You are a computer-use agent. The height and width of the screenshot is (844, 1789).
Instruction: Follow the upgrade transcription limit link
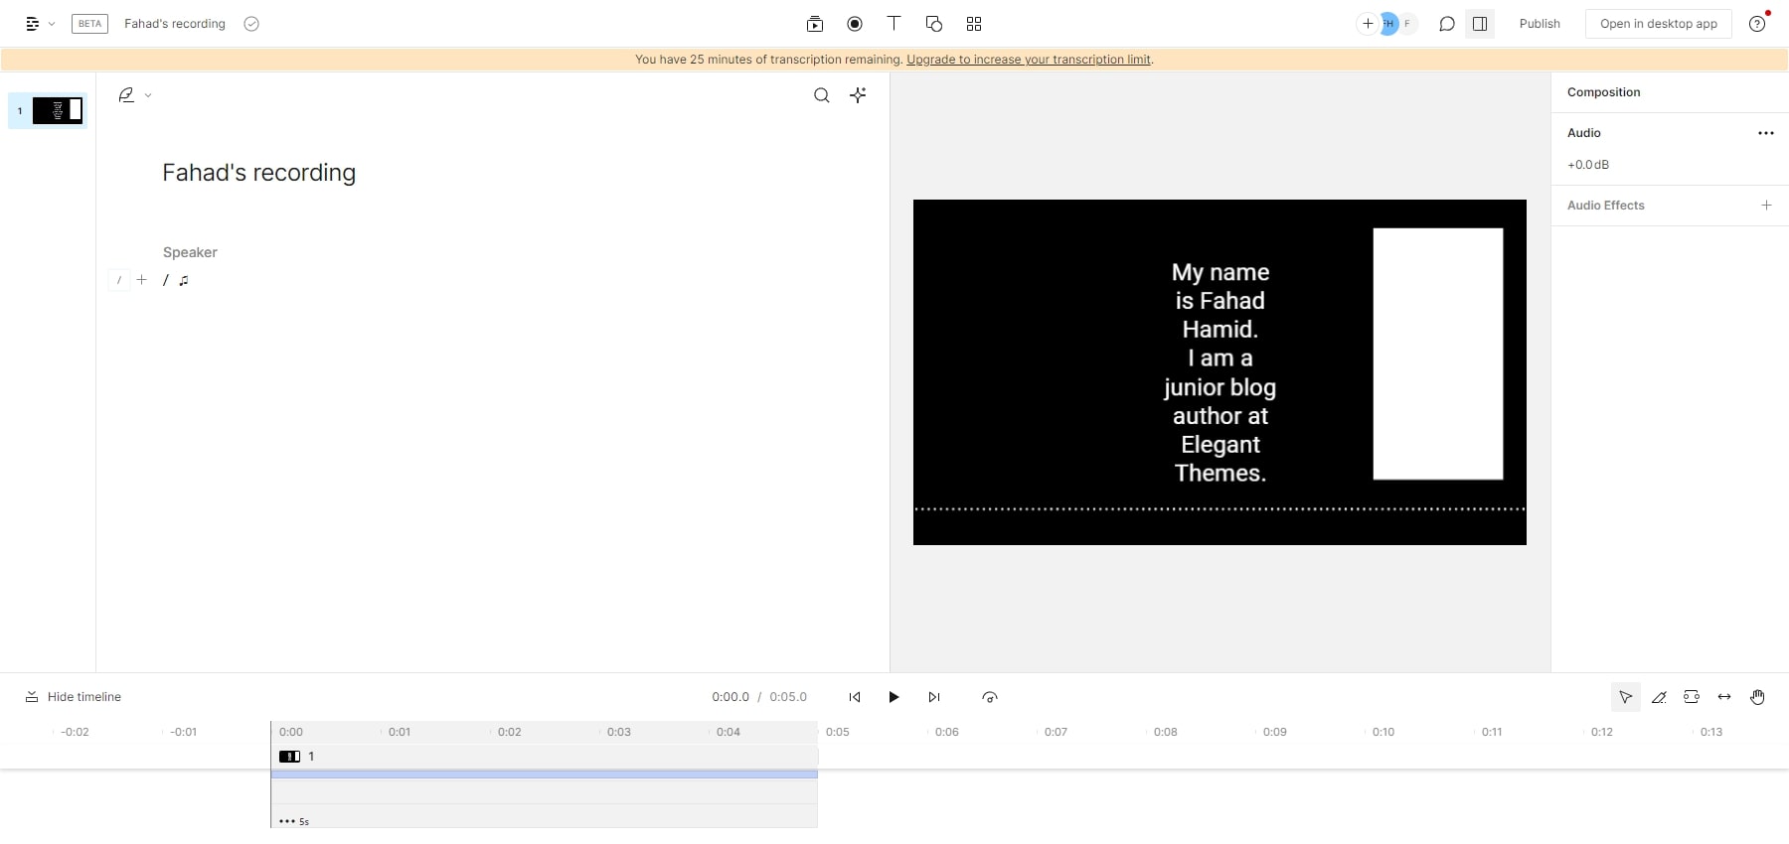[x=1029, y=60]
